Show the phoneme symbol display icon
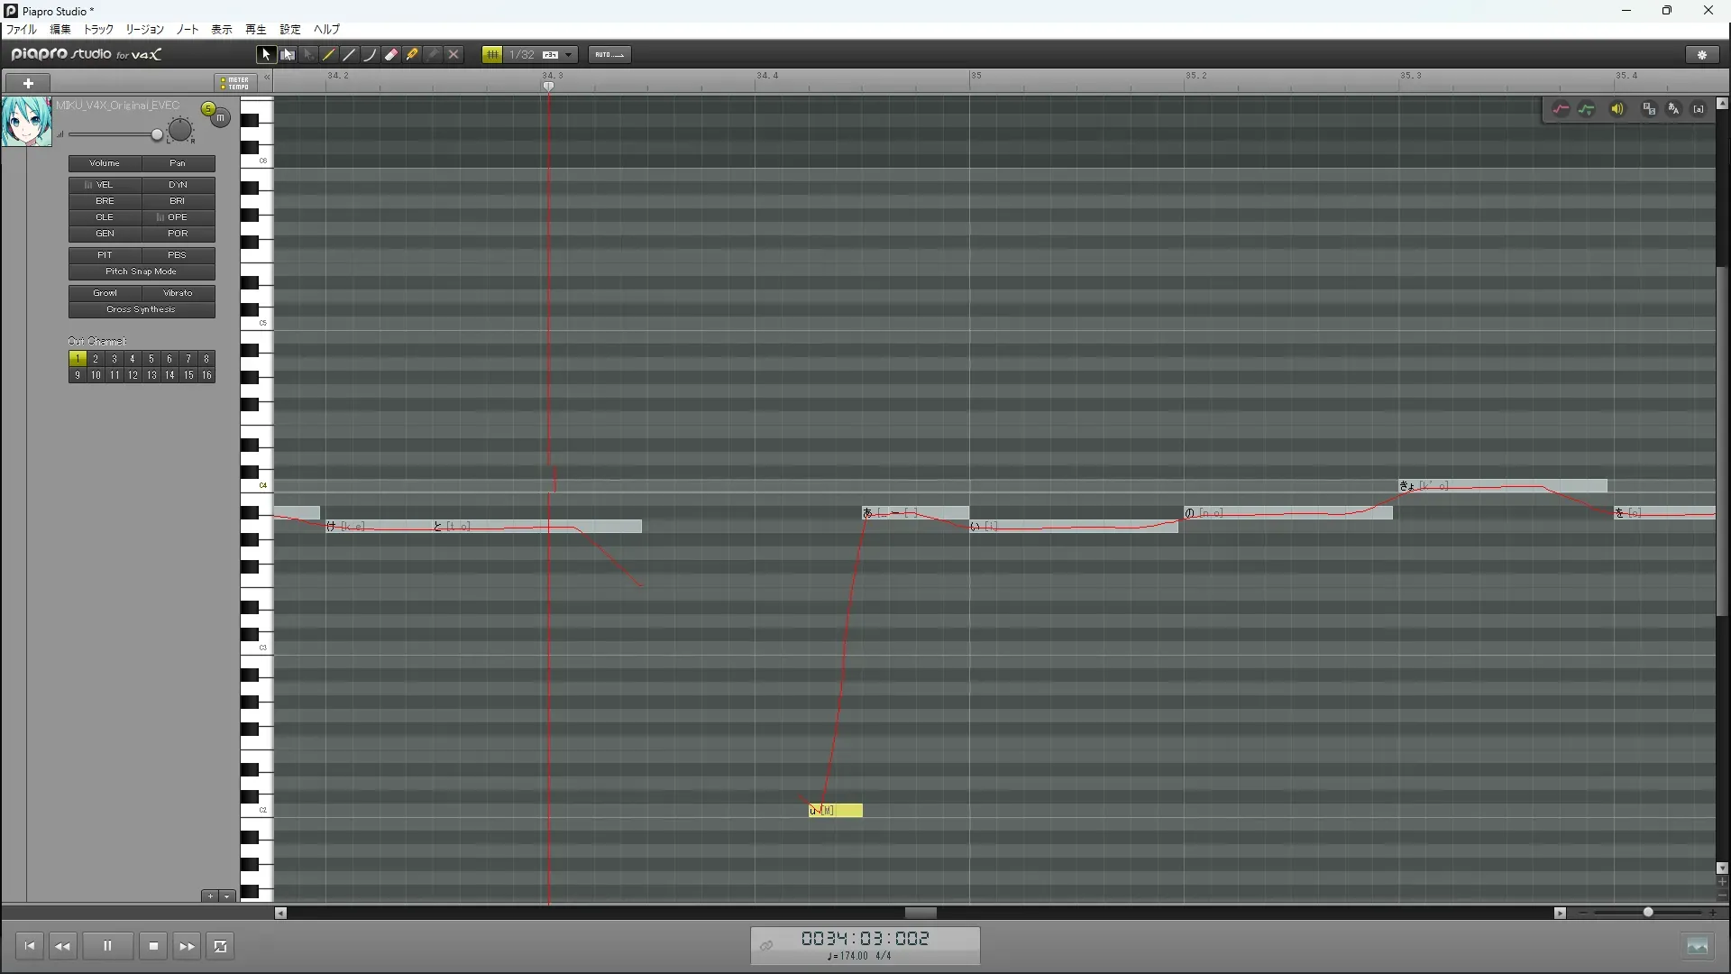The height and width of the screenshot is (974, 1731). pos(1699,109)
